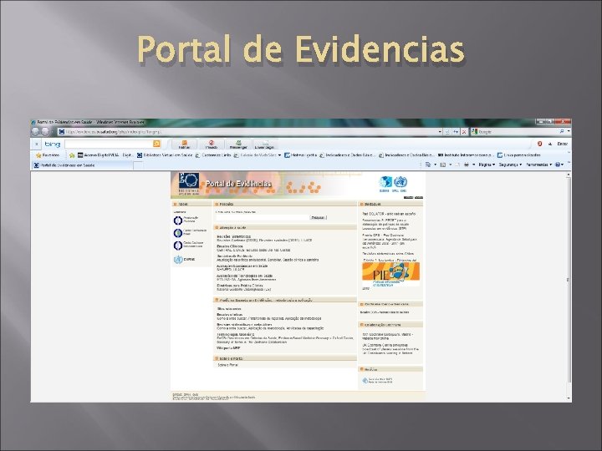Open the Ferramentas menu

(538, 165)
